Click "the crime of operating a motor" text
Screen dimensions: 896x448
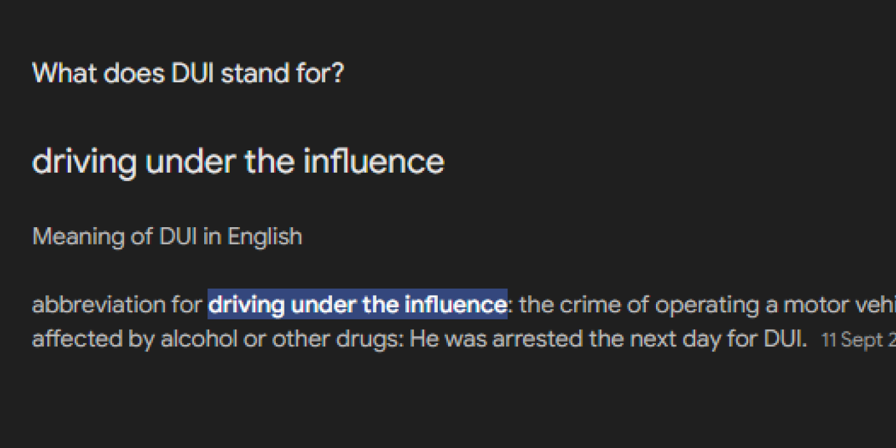(x=657, y=305)
